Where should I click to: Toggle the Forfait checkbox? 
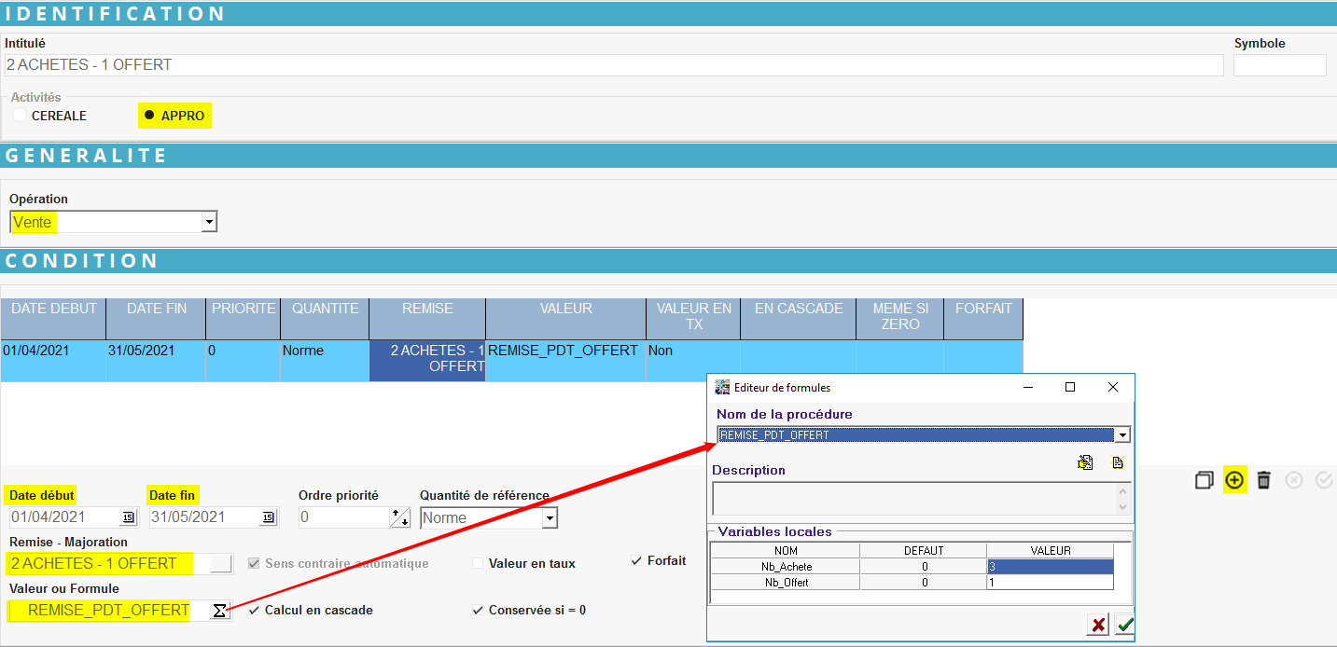click(636, 561)
